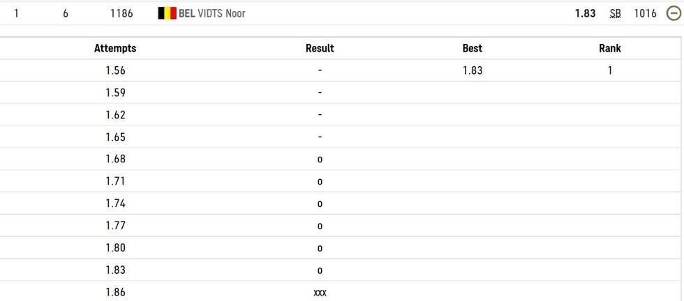Click the bold 1.83 final mark
Image resolution: width=684 pixels, height=301 pixels.
[x=585, y=13]
